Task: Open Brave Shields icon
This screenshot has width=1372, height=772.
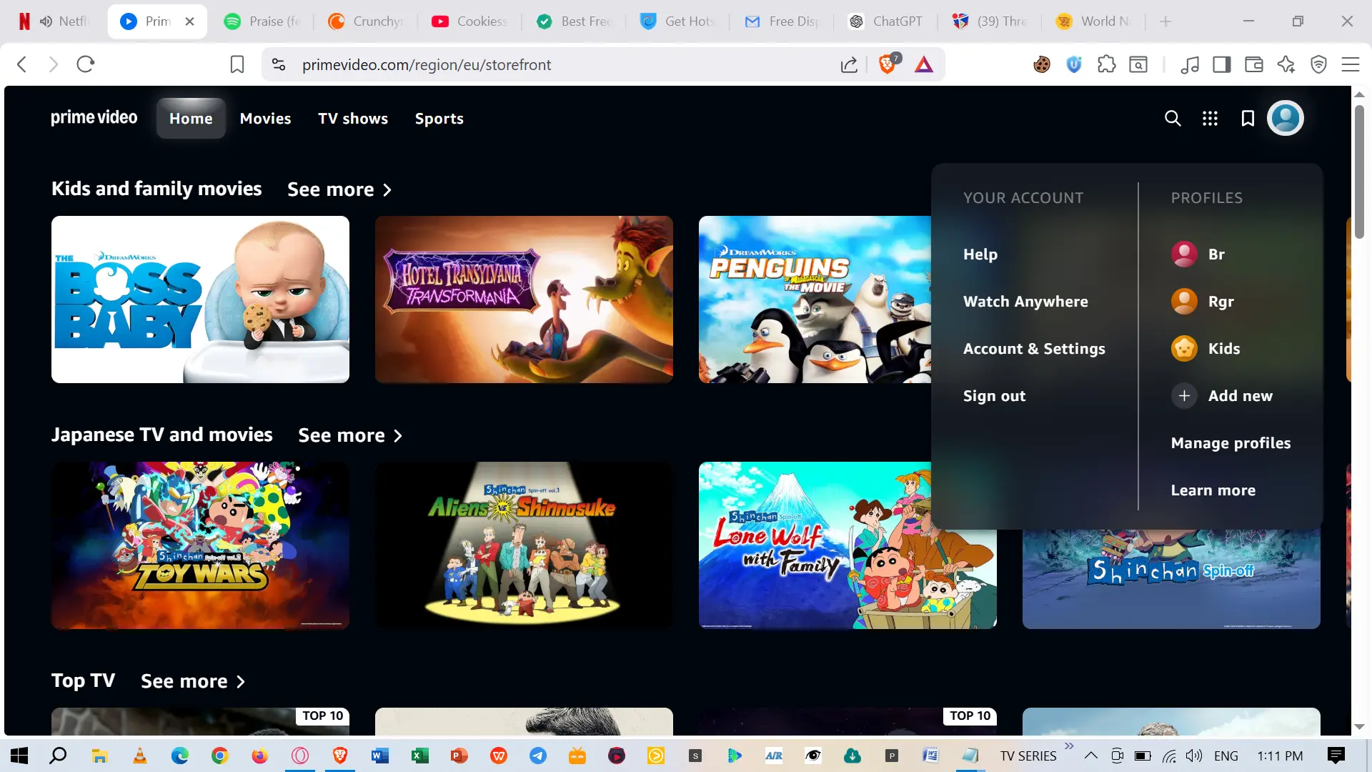Action: point(888,64)
